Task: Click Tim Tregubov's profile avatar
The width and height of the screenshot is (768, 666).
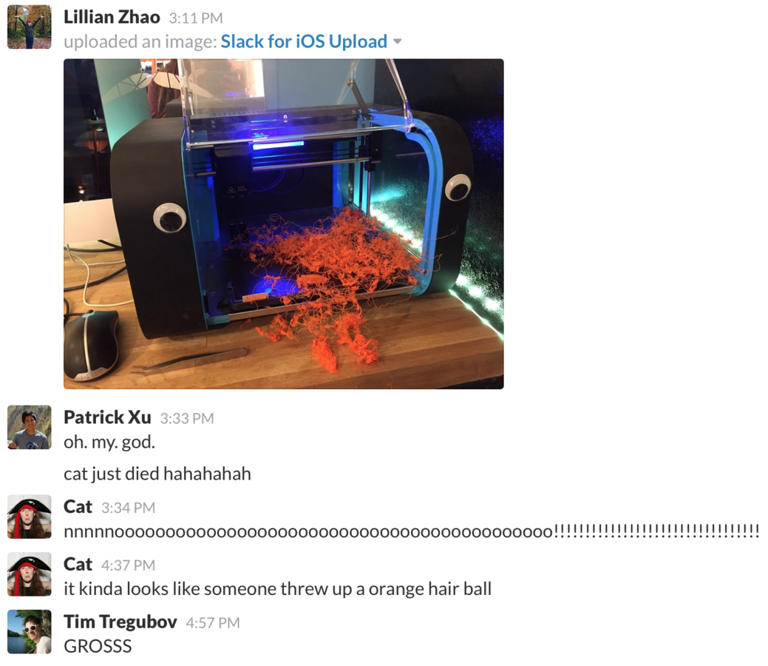Action: (x=30, y=632)
